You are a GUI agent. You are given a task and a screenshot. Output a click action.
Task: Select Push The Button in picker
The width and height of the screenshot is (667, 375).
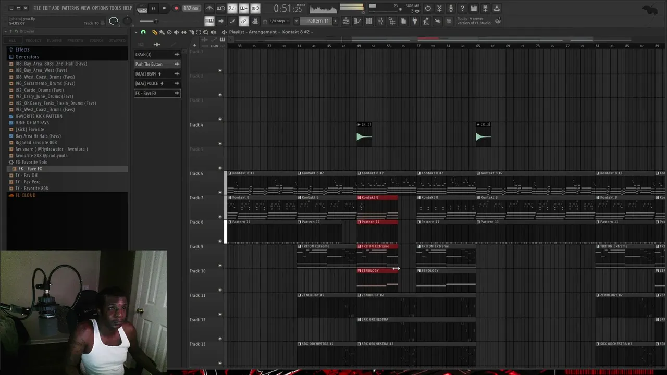[157, 64]
